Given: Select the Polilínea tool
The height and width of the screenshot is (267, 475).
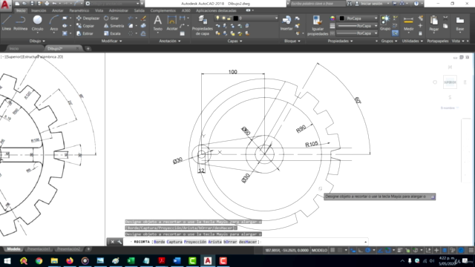Looking at the screenshot, I should 20,23.
